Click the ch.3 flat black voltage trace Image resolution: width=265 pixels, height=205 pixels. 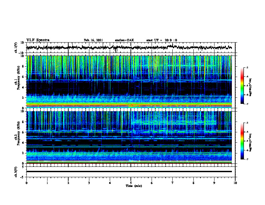[129, 172]
